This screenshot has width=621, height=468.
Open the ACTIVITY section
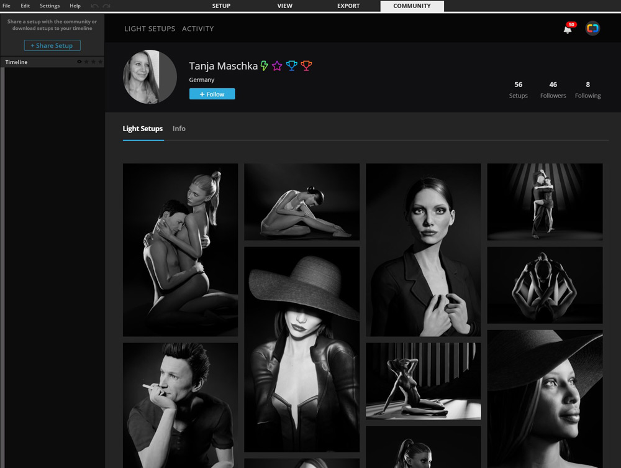(x=198, y=29)
